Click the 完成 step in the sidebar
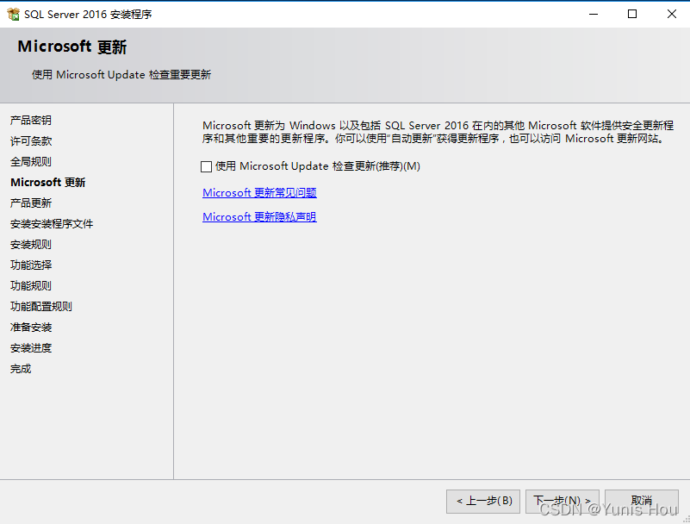Viewport: 690px width, 524px height. (x=20, y=368)
